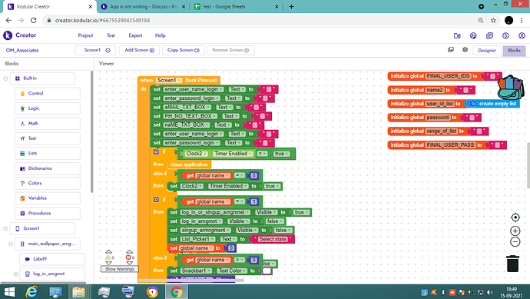The height and width of the screenshot is (299, 530).
Task: Open the Control blocks category
Action: (x=48, y=93)
